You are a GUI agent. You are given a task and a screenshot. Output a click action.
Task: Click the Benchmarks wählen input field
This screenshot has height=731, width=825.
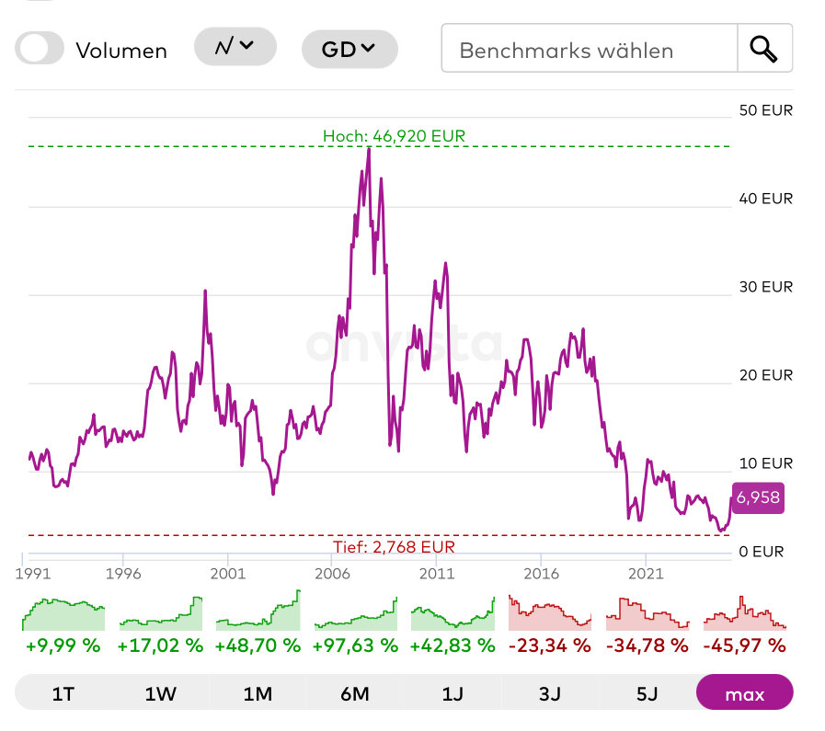click(x=590, y=49)
